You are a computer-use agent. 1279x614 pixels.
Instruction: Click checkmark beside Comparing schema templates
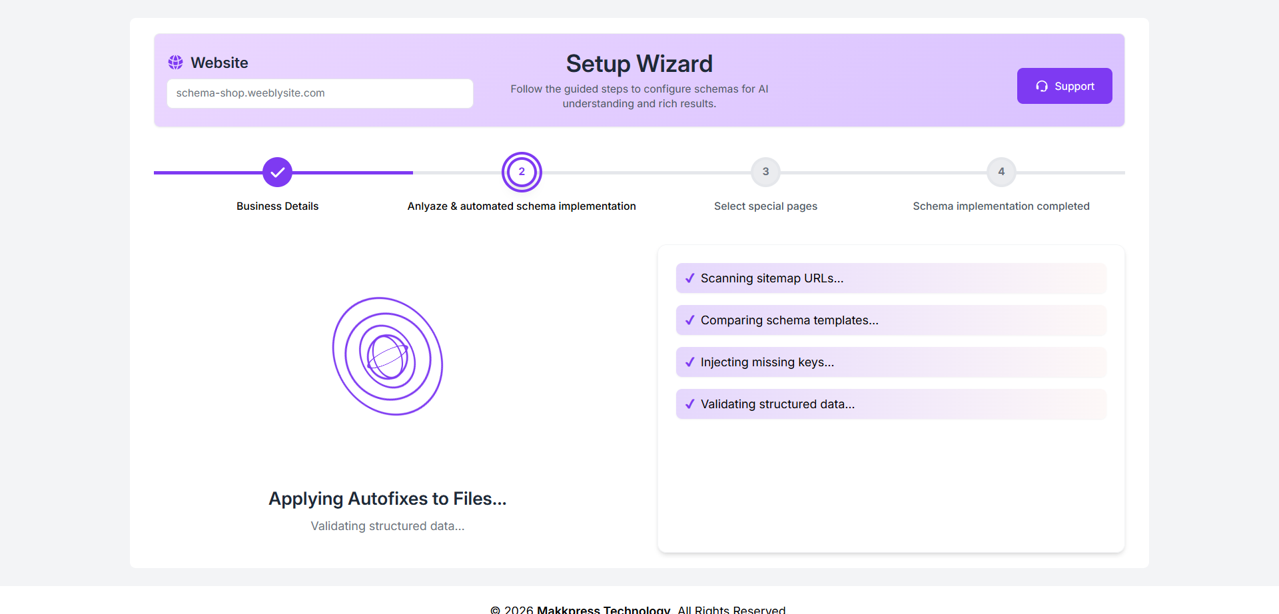(x=689, y=320)
